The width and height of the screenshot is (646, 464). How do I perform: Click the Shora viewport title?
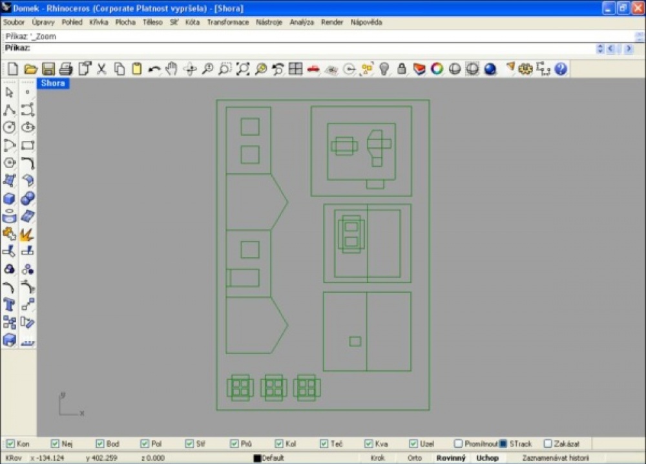[53, 83]
